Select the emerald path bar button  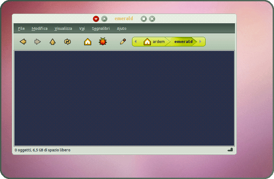pos(183,42)
